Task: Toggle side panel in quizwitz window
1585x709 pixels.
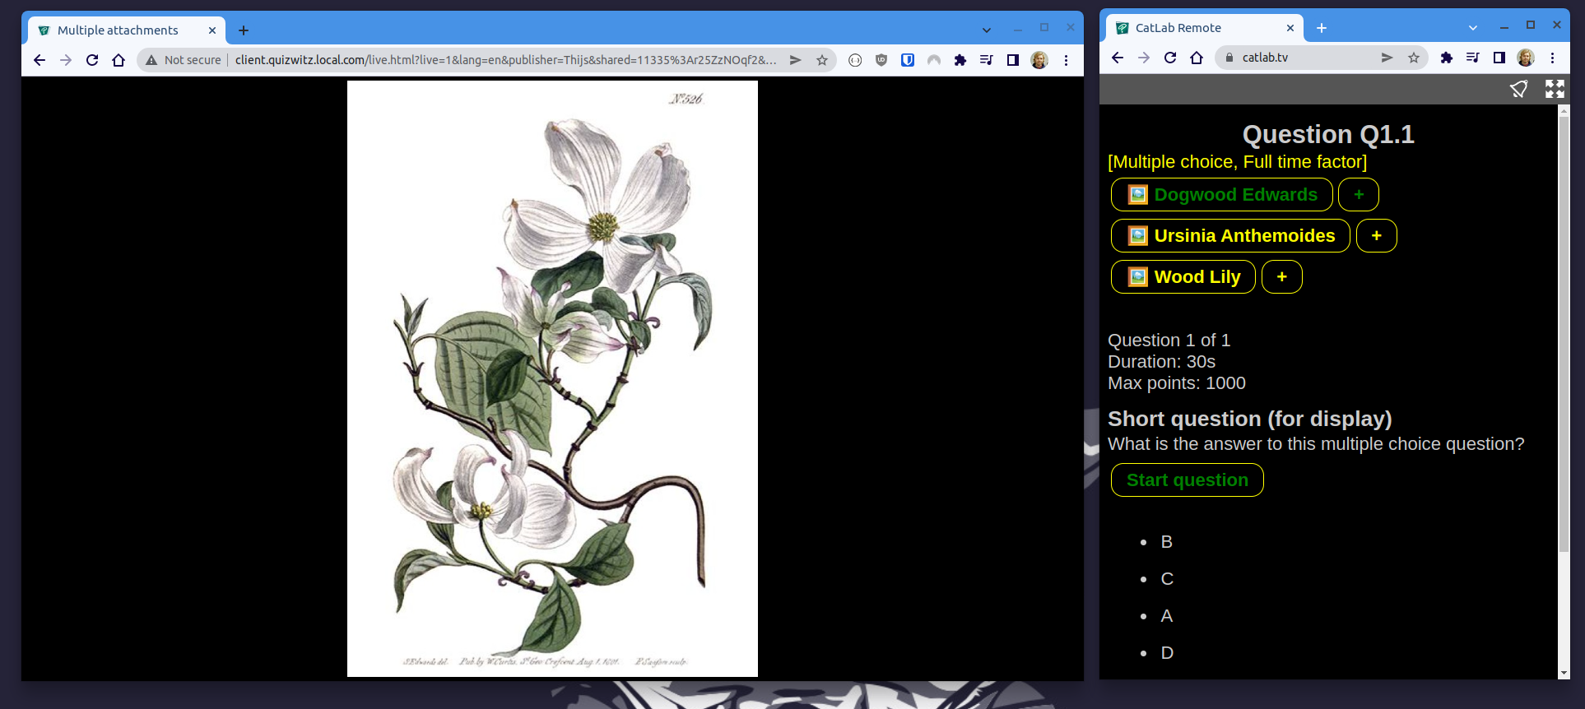Action: [x=1013, y=60]
